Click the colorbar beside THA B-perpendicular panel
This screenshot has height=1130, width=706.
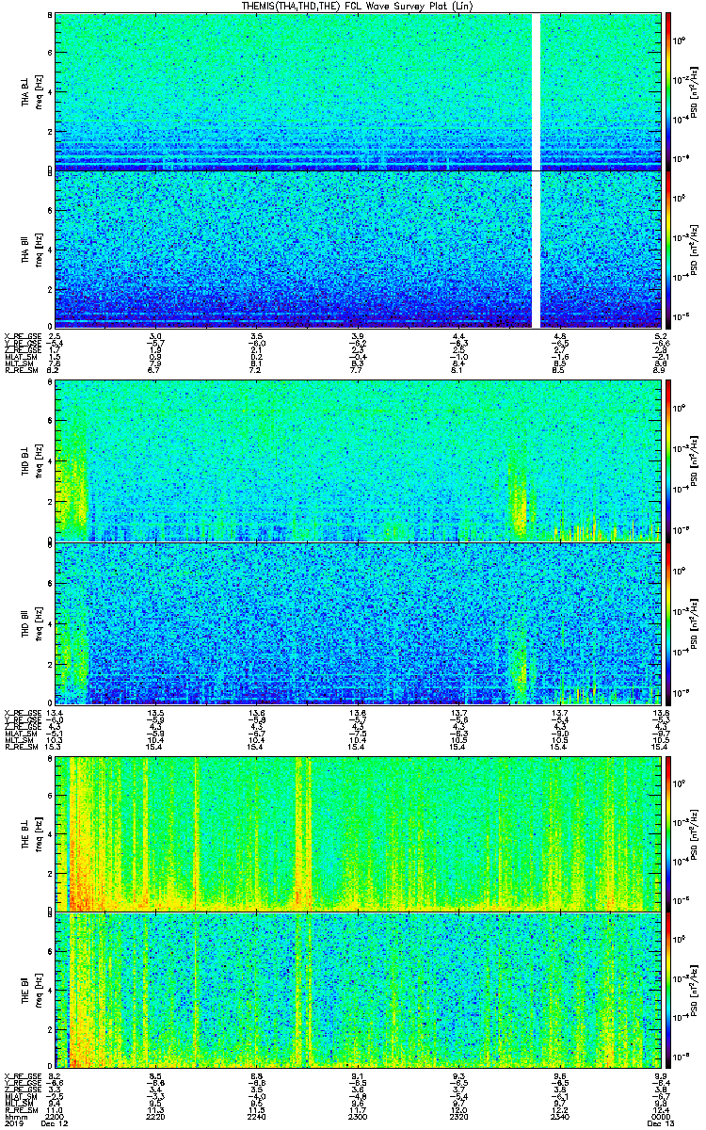click(x=668, y=90)
